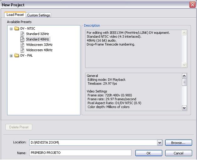Expand the DV - PAL folder tree
Viewport: 197px width, 160px height.
pyautogui.click(x=11, y=56)
